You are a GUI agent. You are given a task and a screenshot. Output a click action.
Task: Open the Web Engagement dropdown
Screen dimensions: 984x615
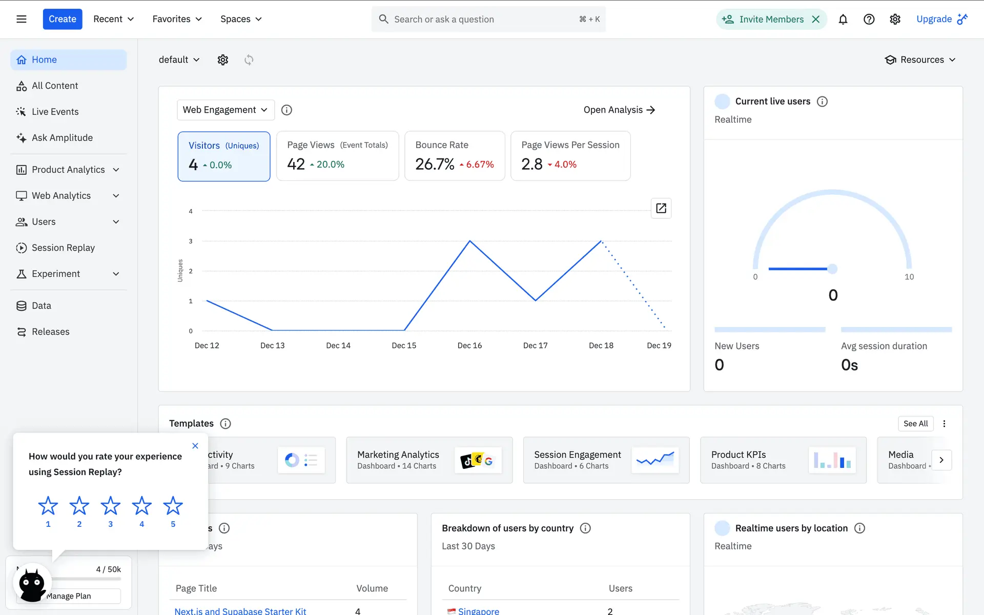(x=225, y=110)
